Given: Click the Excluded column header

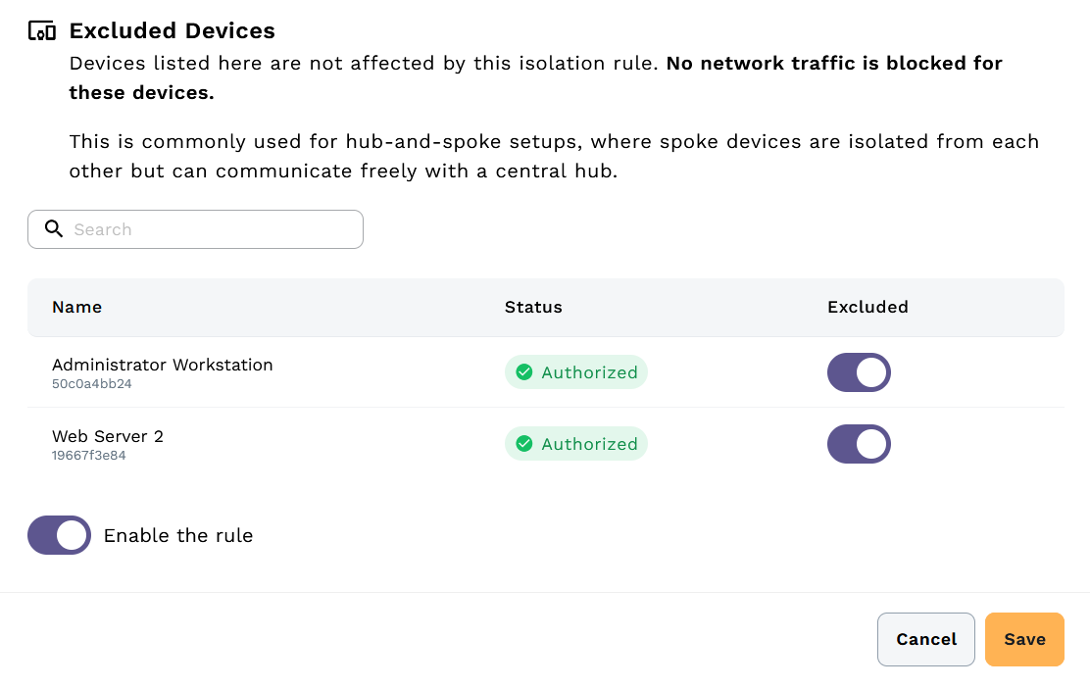Looking at the screenshot, I should [x=867, y=307].
